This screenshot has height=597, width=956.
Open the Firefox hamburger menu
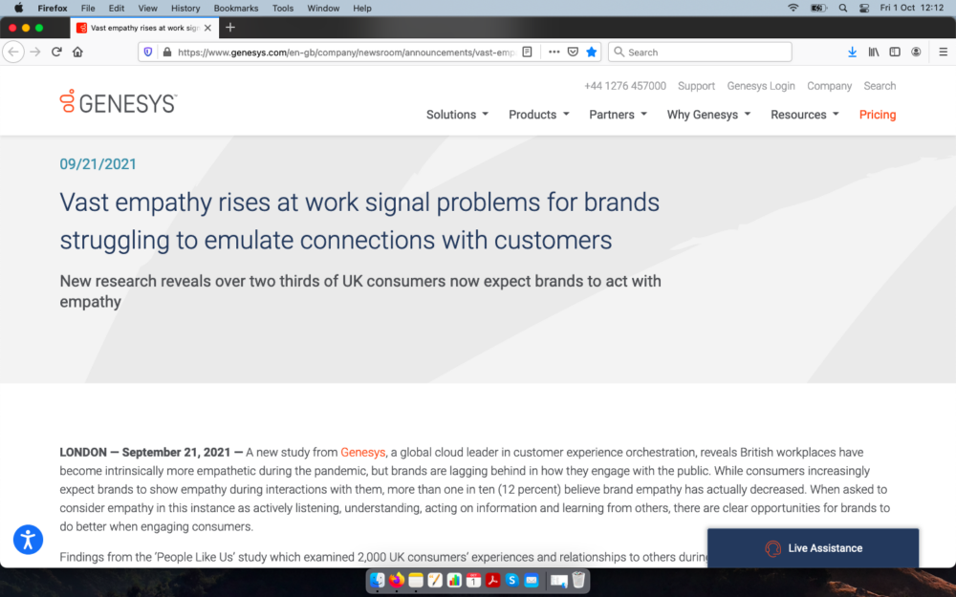[943, 52]
